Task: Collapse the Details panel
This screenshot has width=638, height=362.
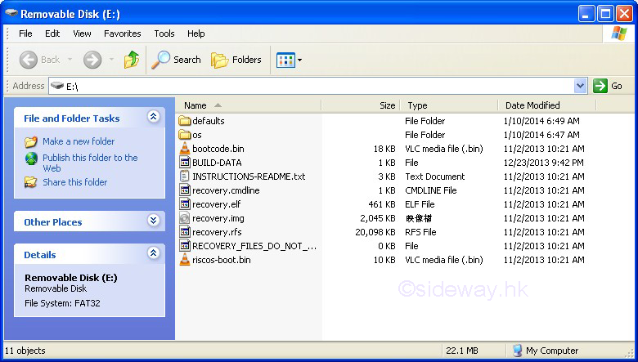Action: (x=153, y=254)
